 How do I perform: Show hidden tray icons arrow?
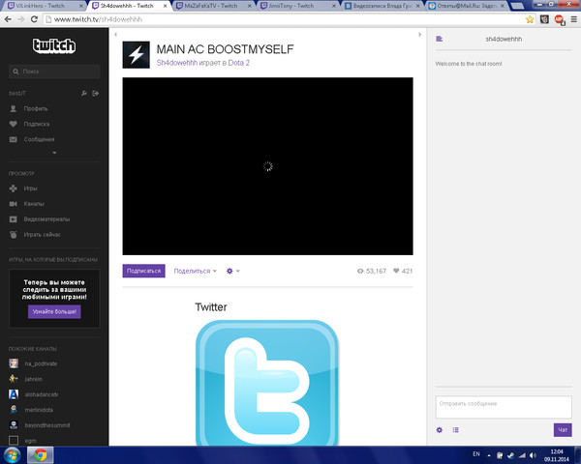point(489,455)
